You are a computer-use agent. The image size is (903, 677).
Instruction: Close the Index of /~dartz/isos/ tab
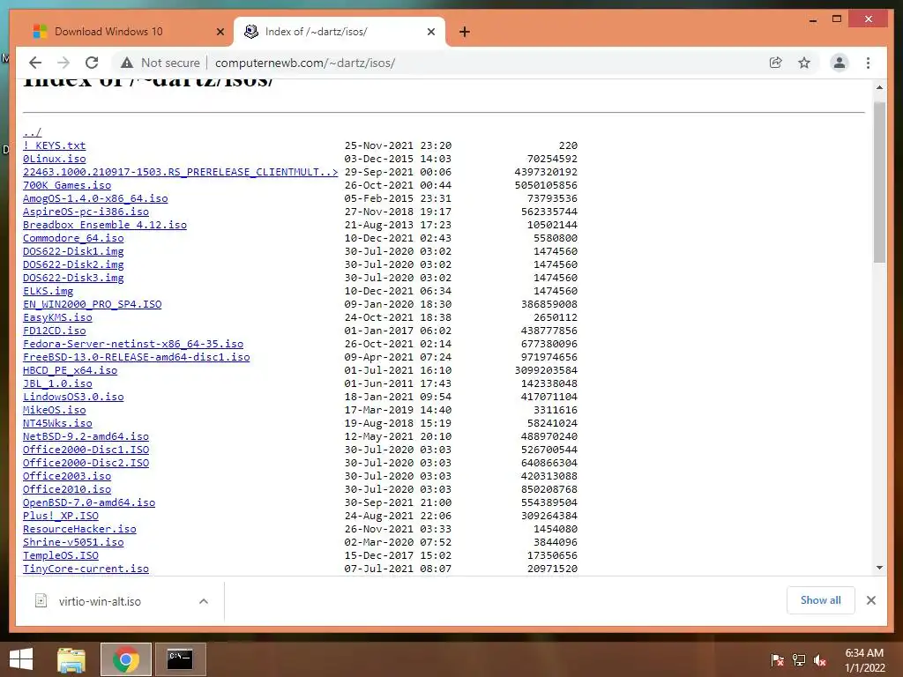click(430, 32)
